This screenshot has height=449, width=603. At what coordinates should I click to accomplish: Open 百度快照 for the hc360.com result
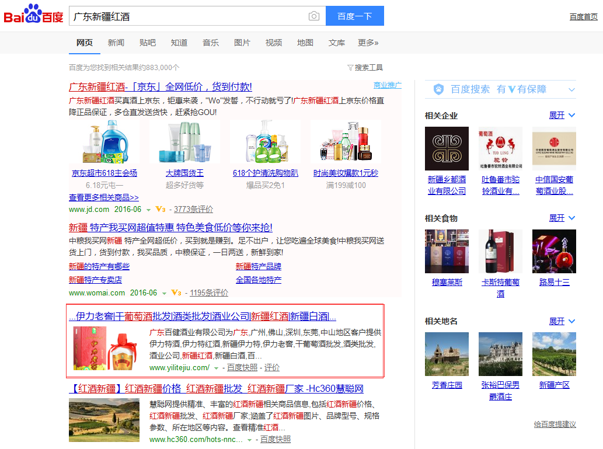tap(276, 440)
